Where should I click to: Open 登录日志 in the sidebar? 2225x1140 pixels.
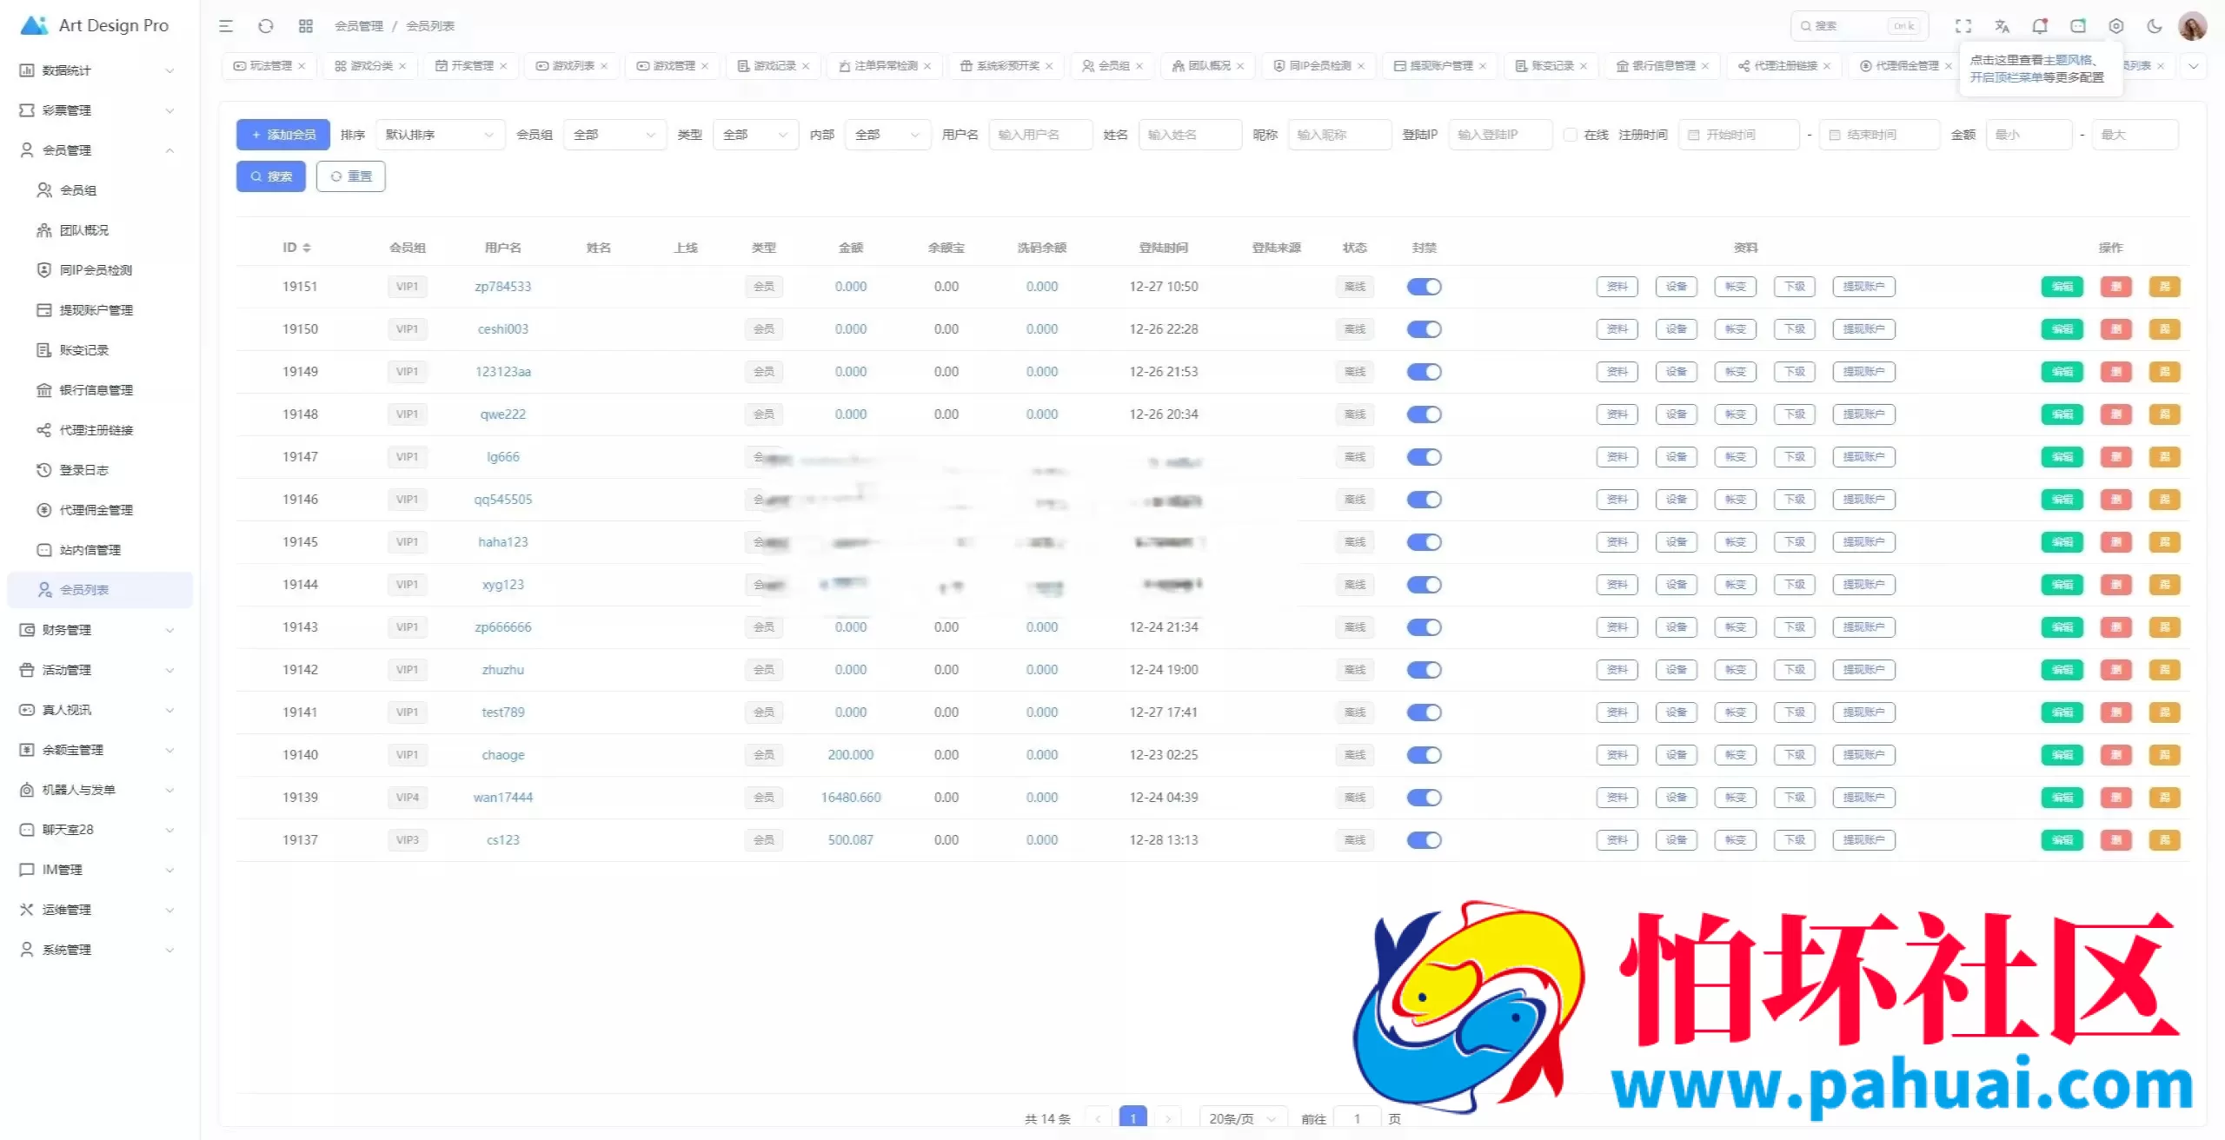tap(100, 470)
